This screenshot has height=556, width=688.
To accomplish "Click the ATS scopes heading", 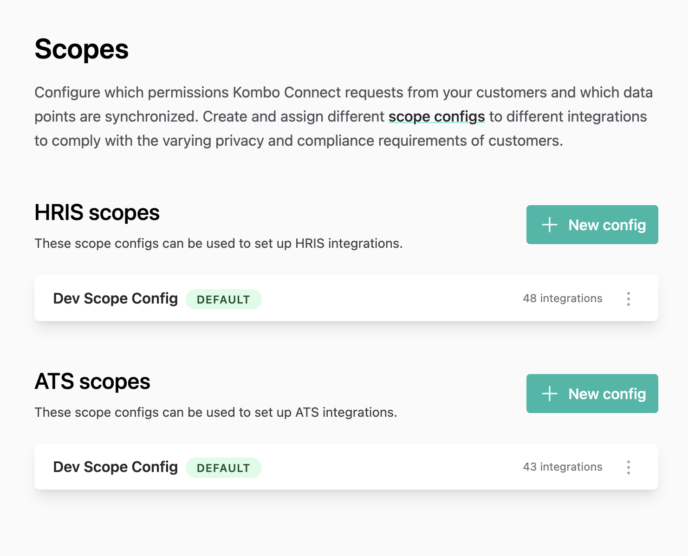I will (x=92, y=382).
